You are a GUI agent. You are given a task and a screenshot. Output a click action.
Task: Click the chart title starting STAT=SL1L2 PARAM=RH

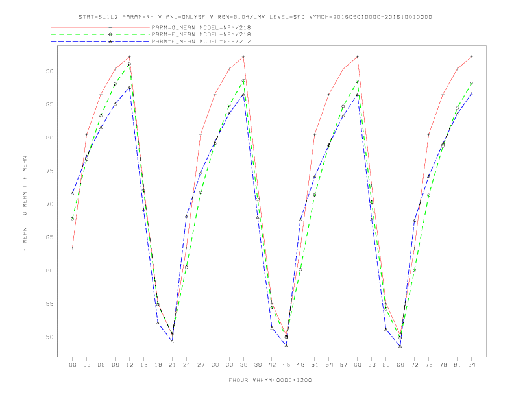(255, 17)
